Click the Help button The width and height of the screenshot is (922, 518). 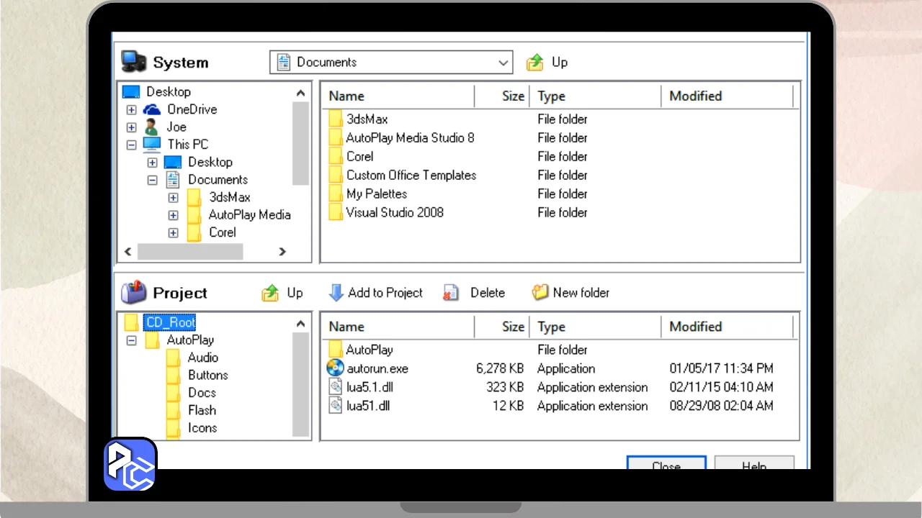(753, 463)
